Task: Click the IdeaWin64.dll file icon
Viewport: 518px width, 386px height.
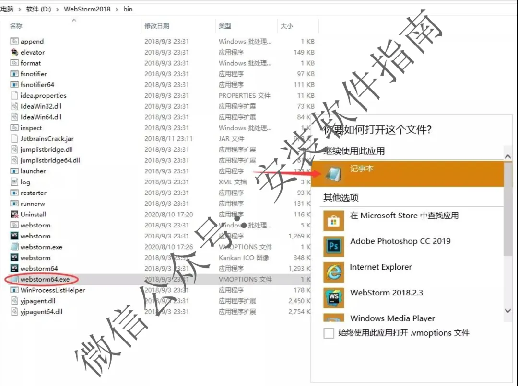Action: 14,117
